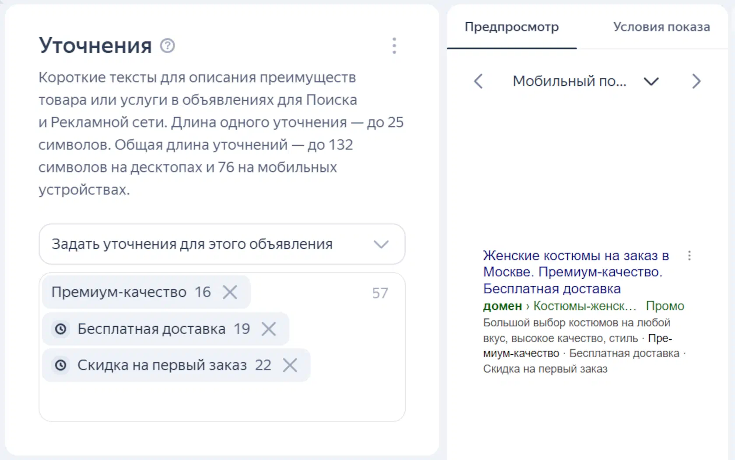Click the clock icon beside Скидка на первый заказ
This screenshot has width=735, height=460.
click(61, 365)
